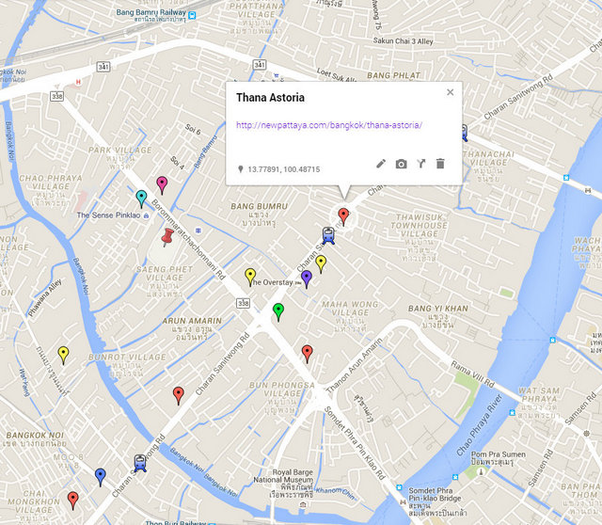The width and height of the screenshot is (602, 525).
Task: Select the purple pin right of The Overstay
Action: point(307,278)
